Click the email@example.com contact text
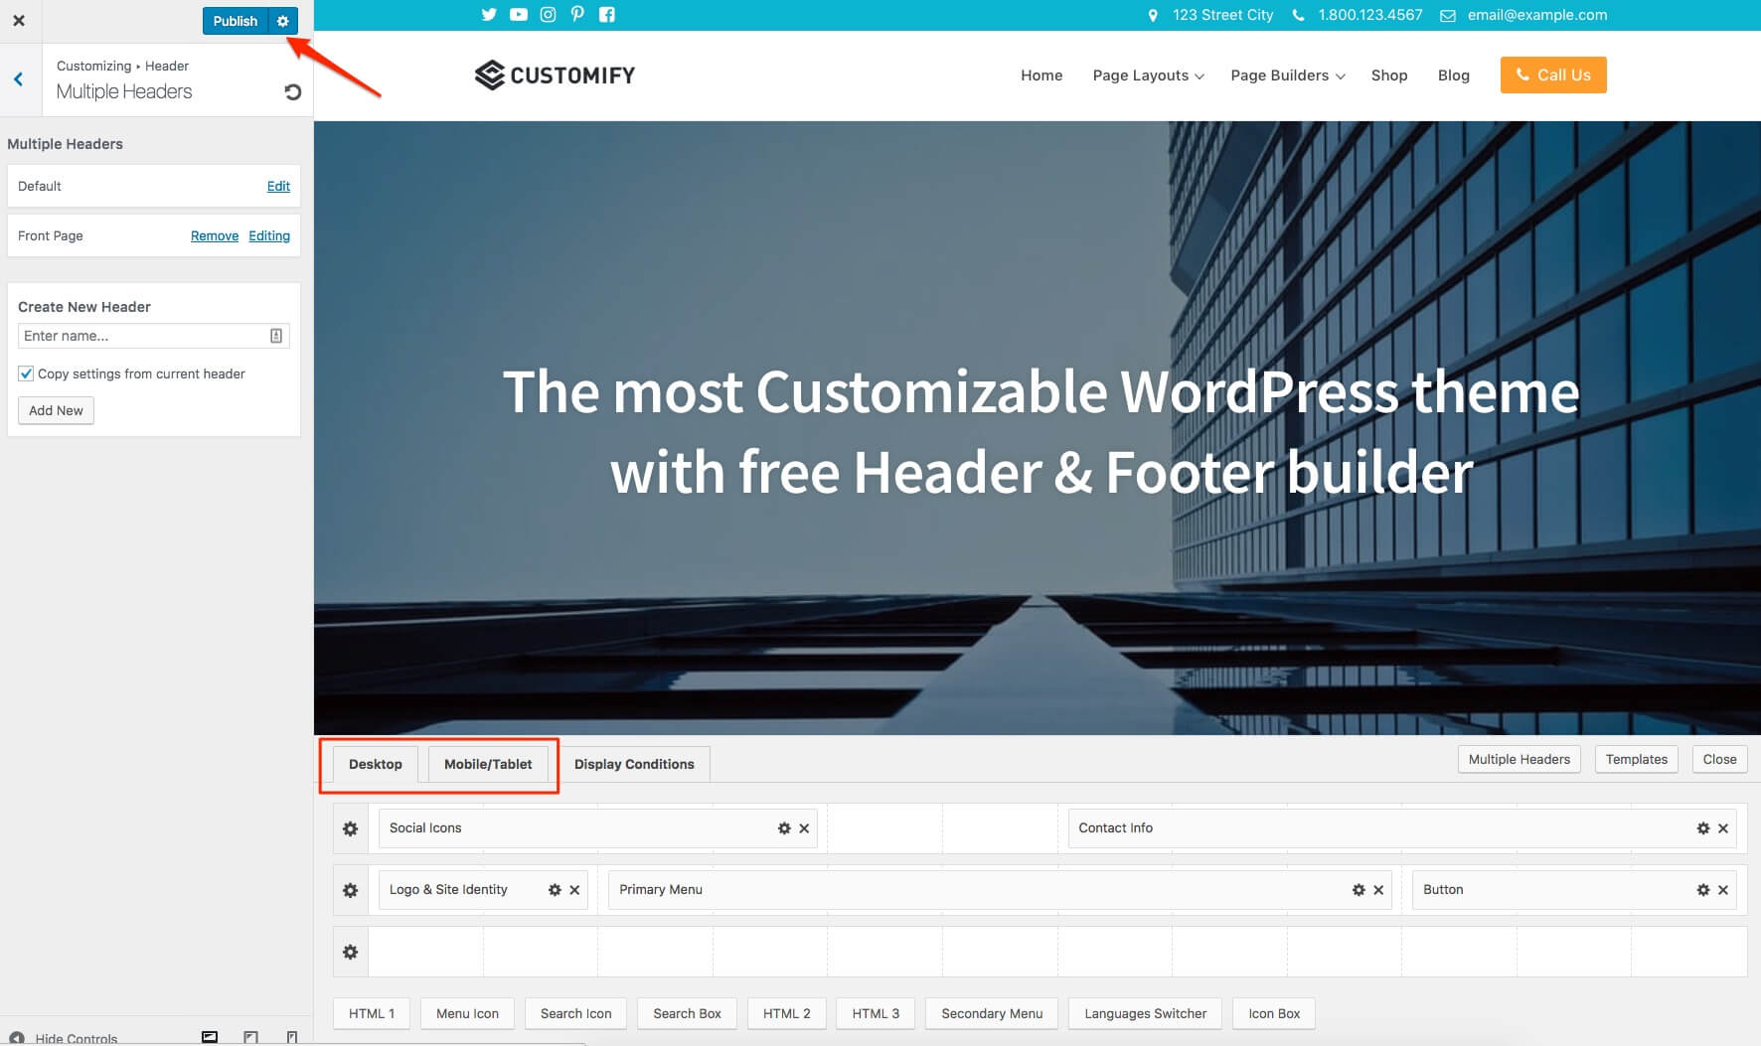This screenshot has width=1761, height=1046. click(1536, 15)
